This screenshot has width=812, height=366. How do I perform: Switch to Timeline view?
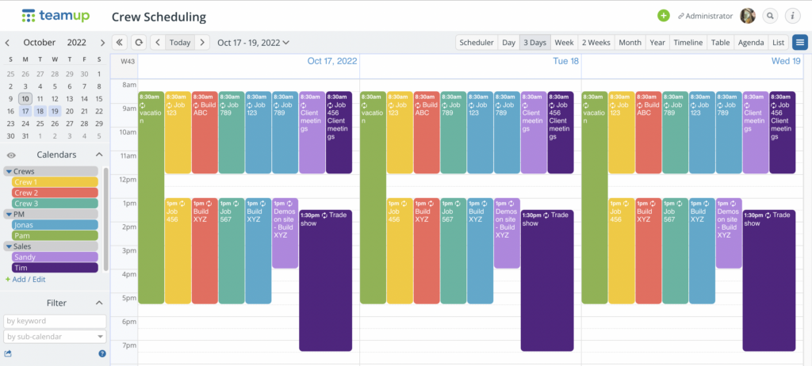(688, 43)
